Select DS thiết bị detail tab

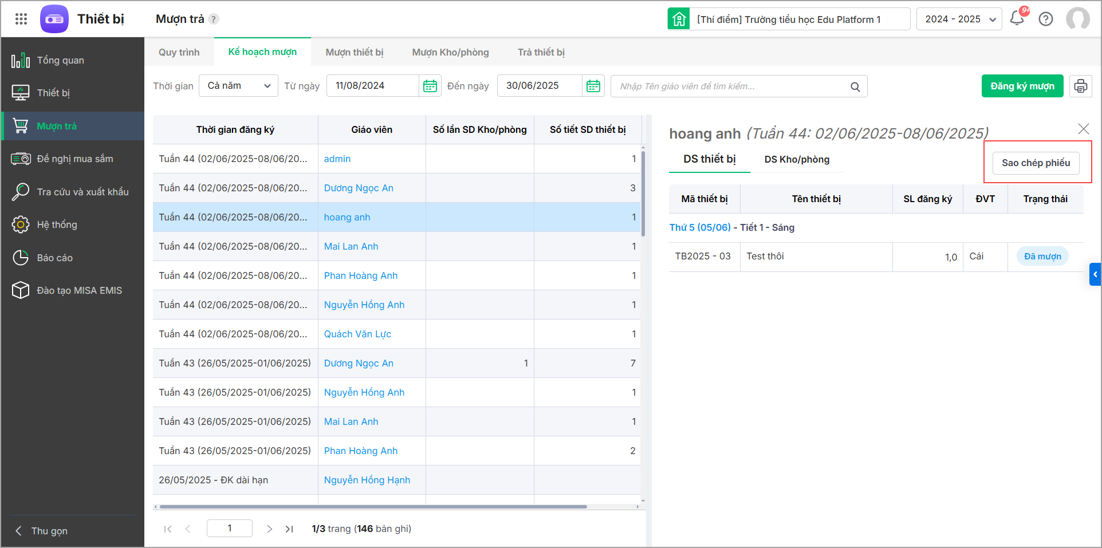pyautogui.click(x=710, y=159)
